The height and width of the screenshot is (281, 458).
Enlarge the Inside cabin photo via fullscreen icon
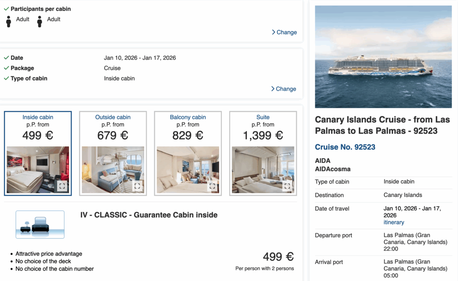click(62, 186)
